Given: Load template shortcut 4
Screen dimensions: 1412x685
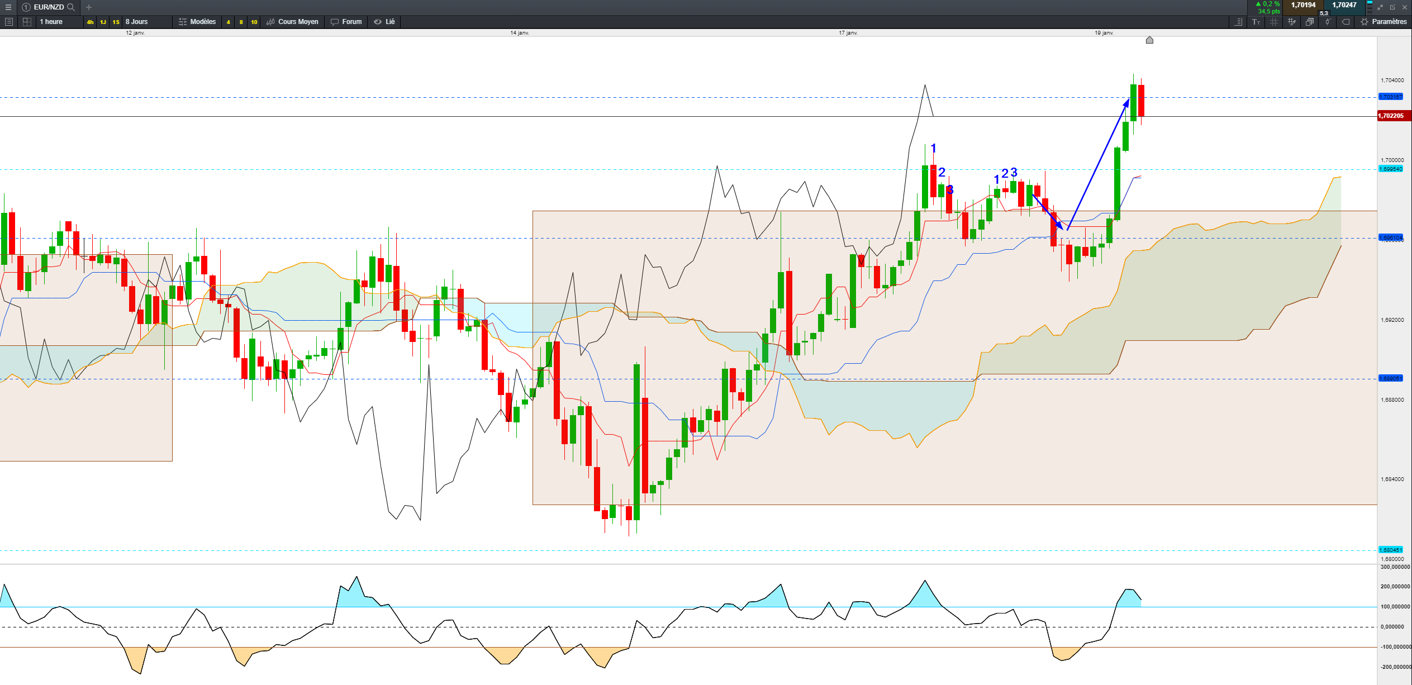Looking at the screenshot, I should point(228,22).
